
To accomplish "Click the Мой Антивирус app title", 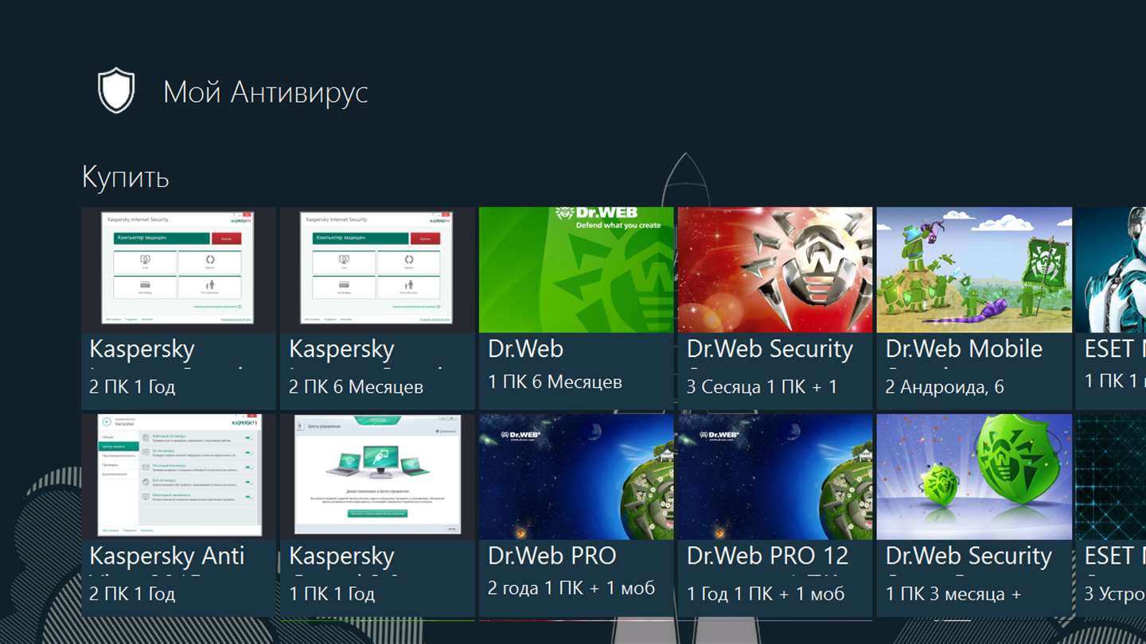I will [x=266, y=92].
